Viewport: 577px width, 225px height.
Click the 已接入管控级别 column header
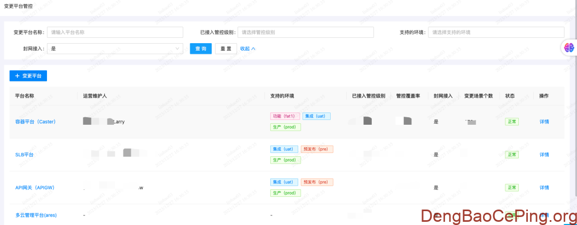(369, 96)
